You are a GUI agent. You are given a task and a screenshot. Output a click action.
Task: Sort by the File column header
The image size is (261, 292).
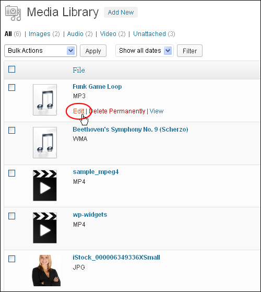(x=79, y=70)
